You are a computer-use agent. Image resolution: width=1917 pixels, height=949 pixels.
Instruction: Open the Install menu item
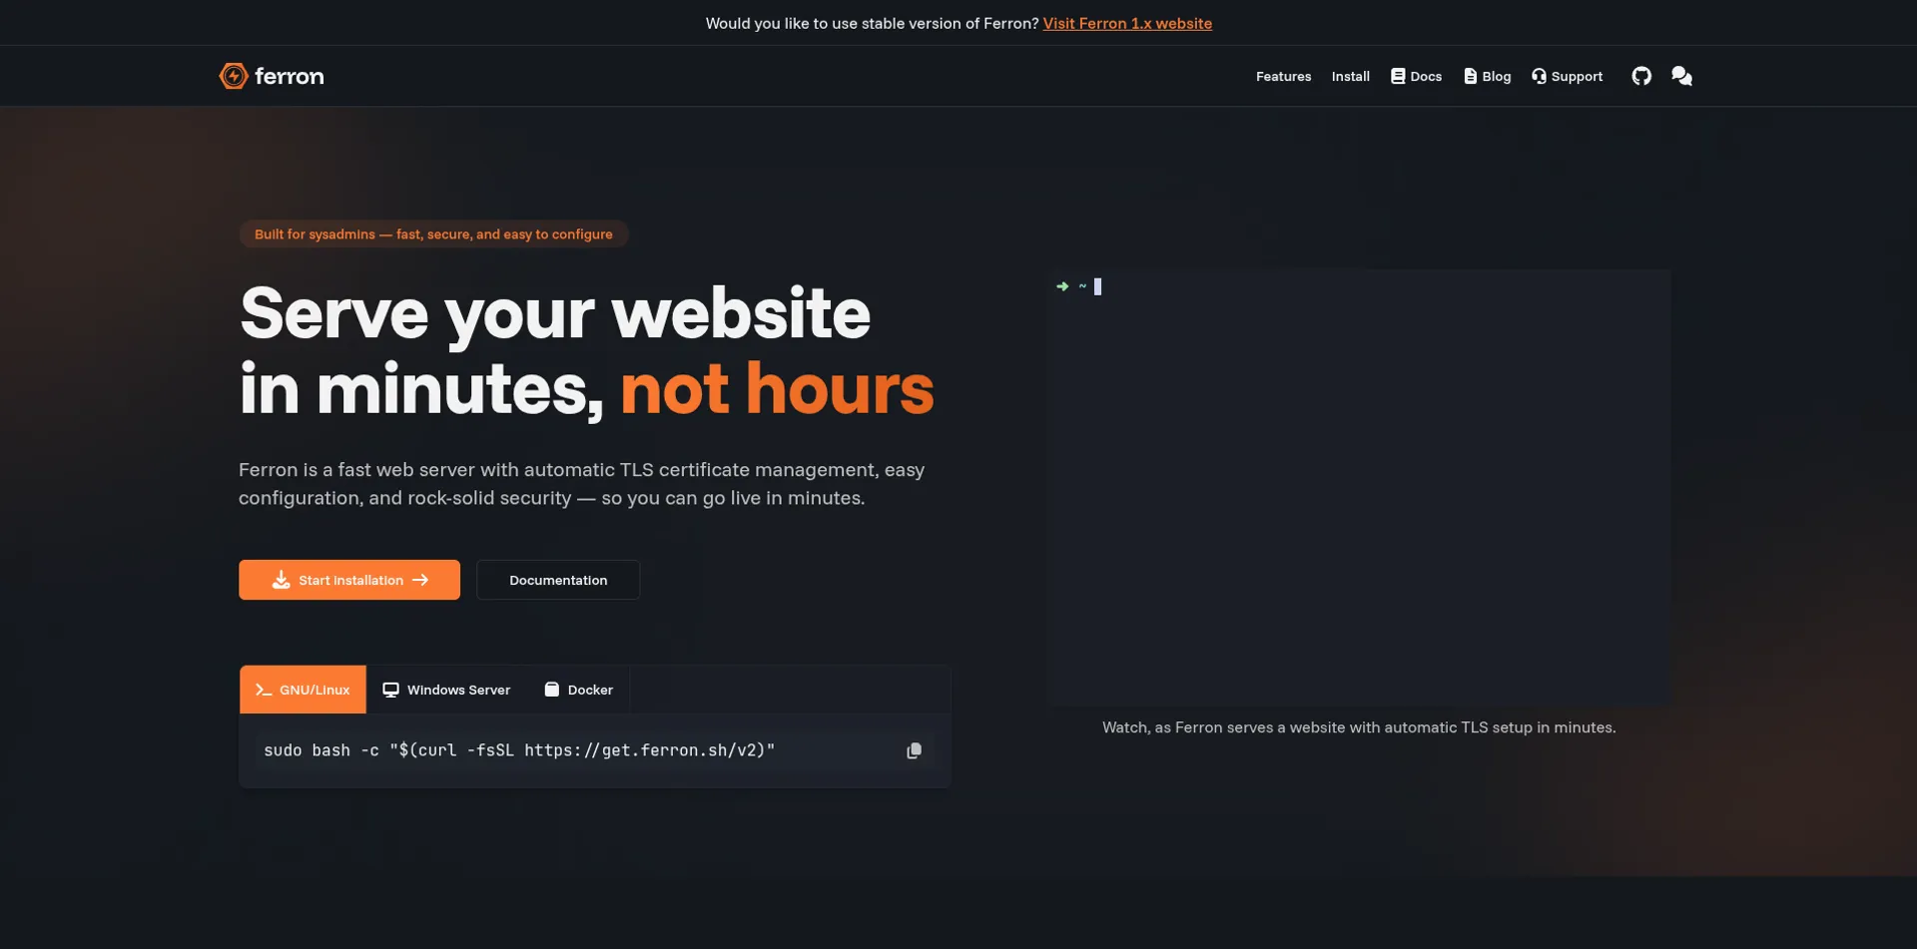tap(1350, 77)
